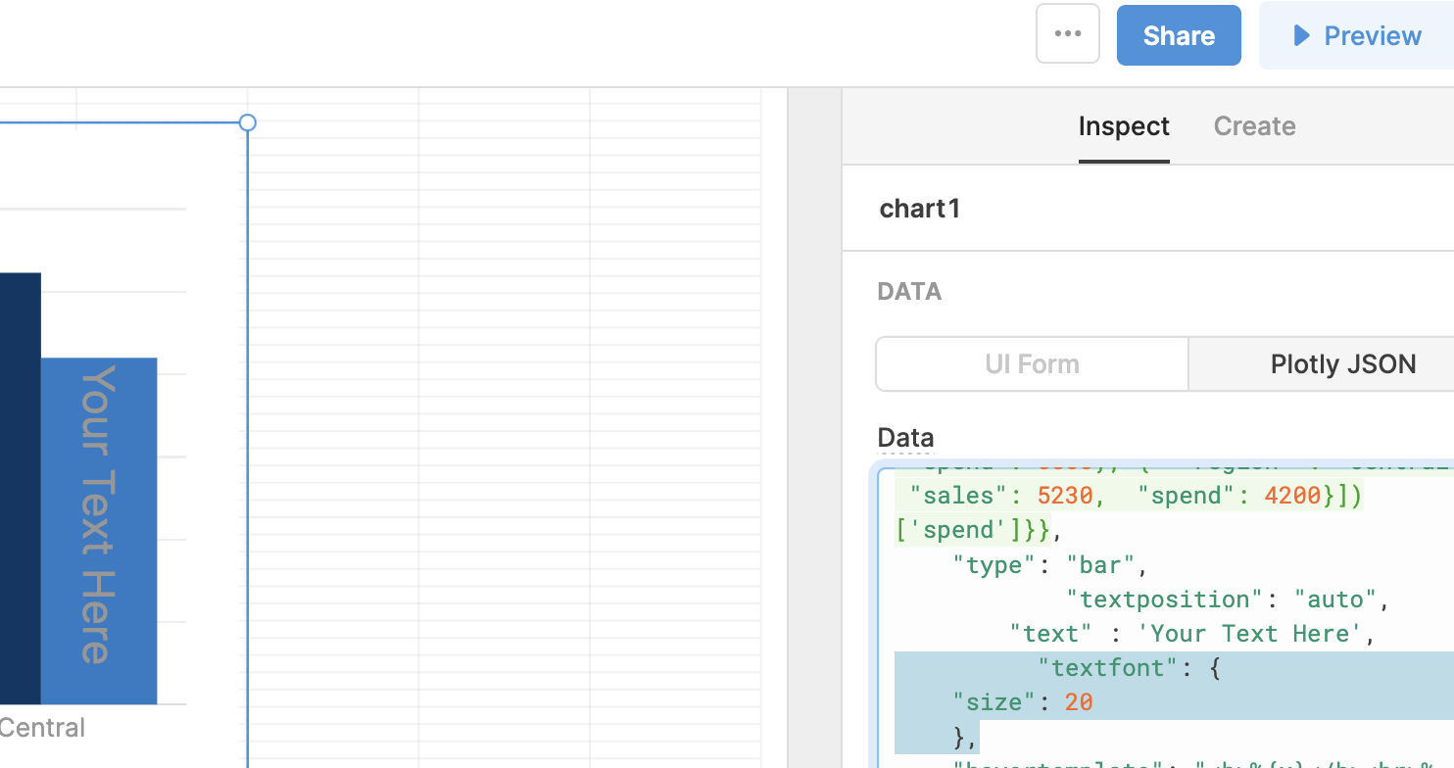1454x768 pixels.
Task: Click the DATA section header
Action: point(908,291)
